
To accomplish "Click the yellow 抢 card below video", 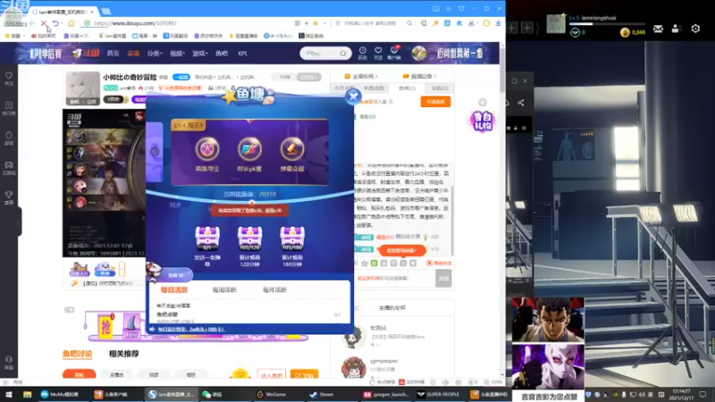I will click(x=105, y=325).
